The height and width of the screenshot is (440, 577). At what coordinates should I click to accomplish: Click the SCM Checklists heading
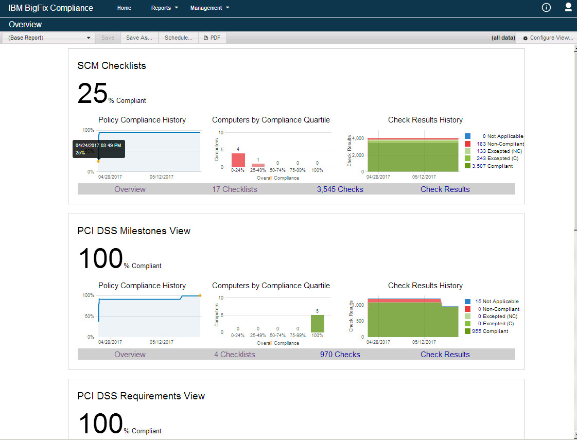(x=112, y=65)
